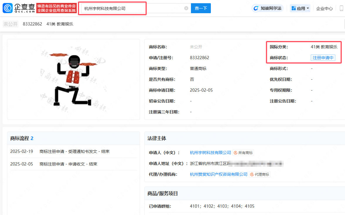
Task: Open applicant link 杭州宇树科技有限公司
Action: coord(210,153)
